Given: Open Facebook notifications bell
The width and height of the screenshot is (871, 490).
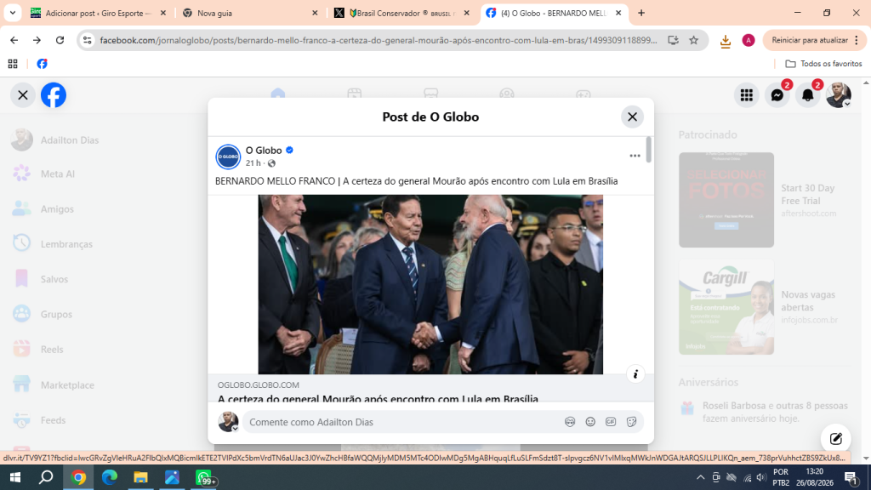Looking at the screenshot, I should point(808,95).
